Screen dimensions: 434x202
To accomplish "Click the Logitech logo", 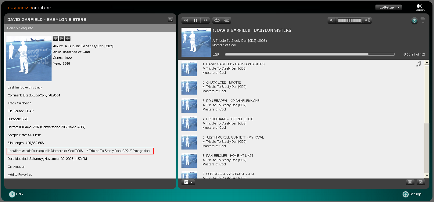I will (420, 7).
